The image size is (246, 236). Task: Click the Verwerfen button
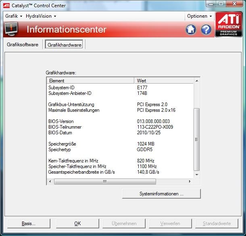[170, 224]
